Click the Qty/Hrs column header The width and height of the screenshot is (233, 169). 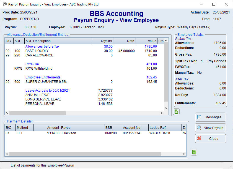pyautogui.click(x=102, y=41)
